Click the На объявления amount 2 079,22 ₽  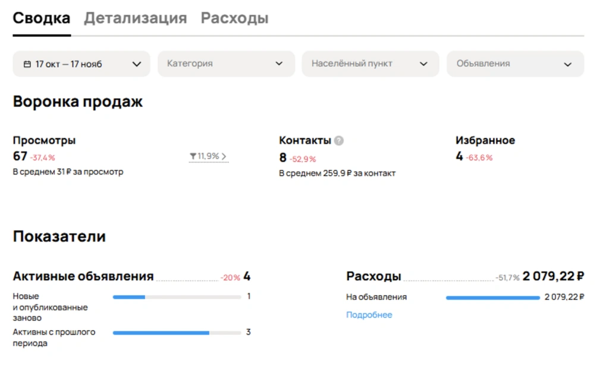click(x=564, y=297)
